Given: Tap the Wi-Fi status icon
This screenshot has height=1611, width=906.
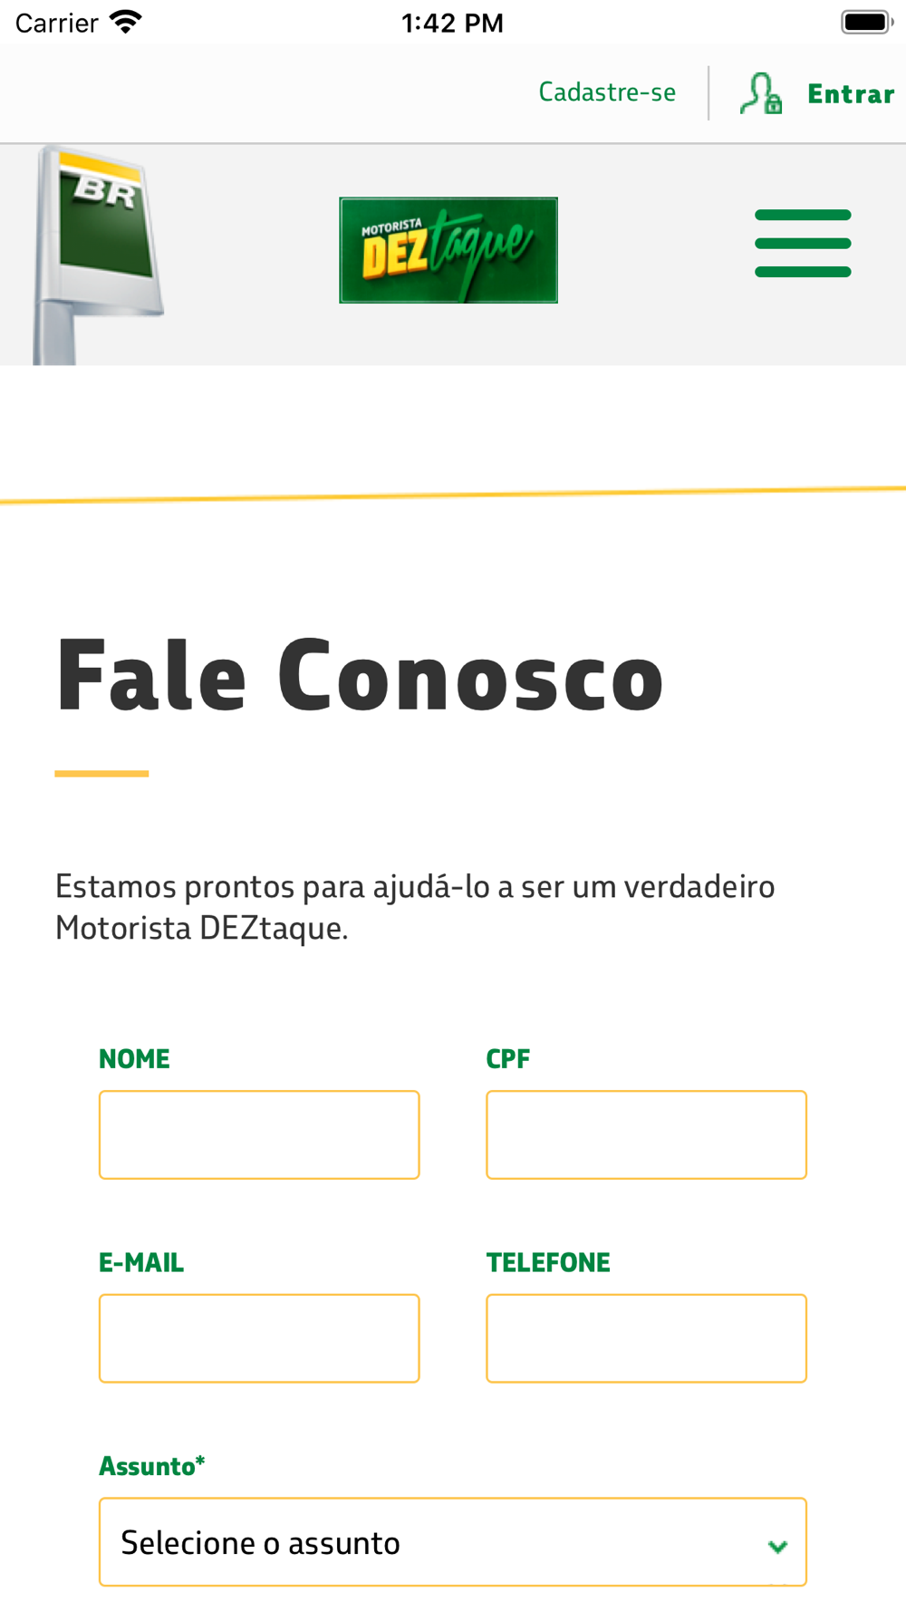Looking at the screenshot, I should [126, 22].
